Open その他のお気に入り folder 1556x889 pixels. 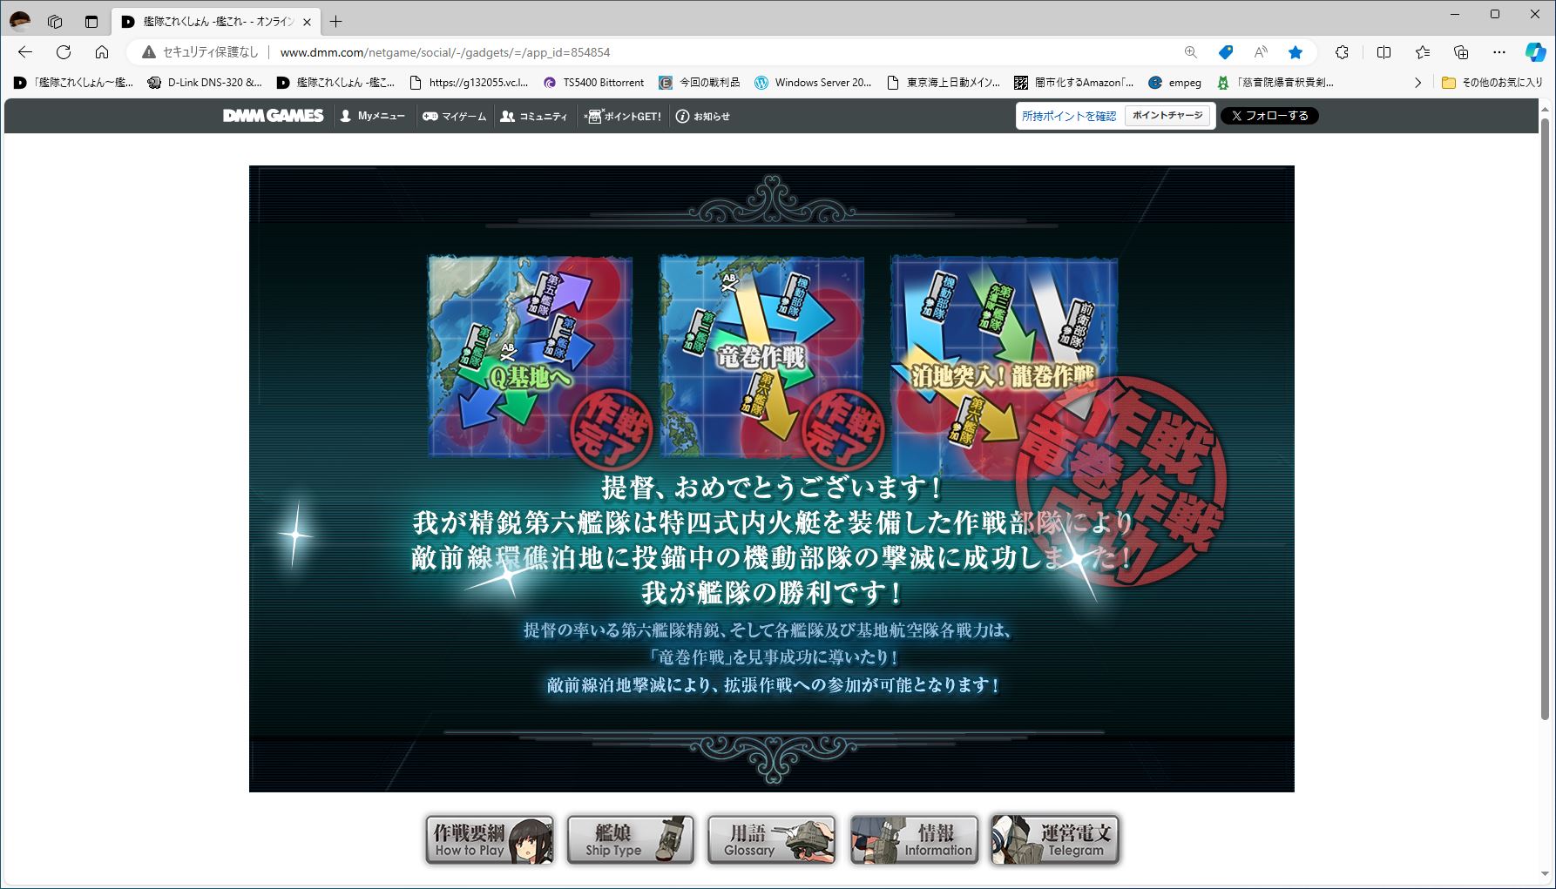1492,83
